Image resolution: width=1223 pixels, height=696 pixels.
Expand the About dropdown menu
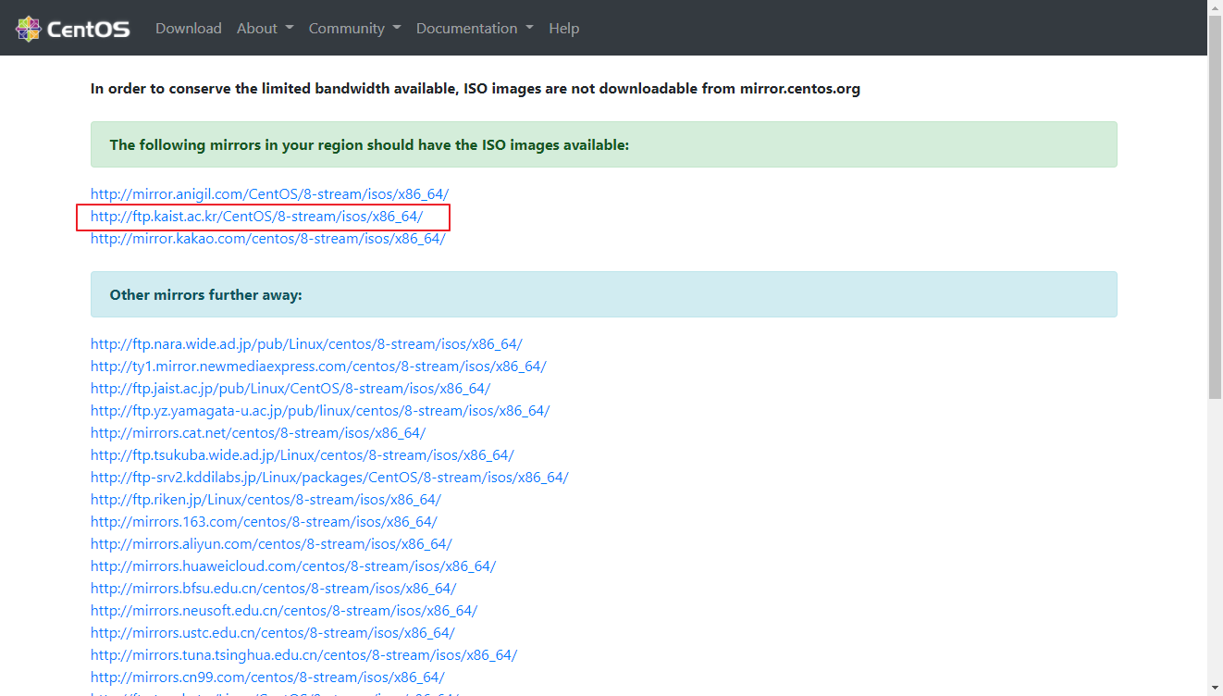[265, 29]
